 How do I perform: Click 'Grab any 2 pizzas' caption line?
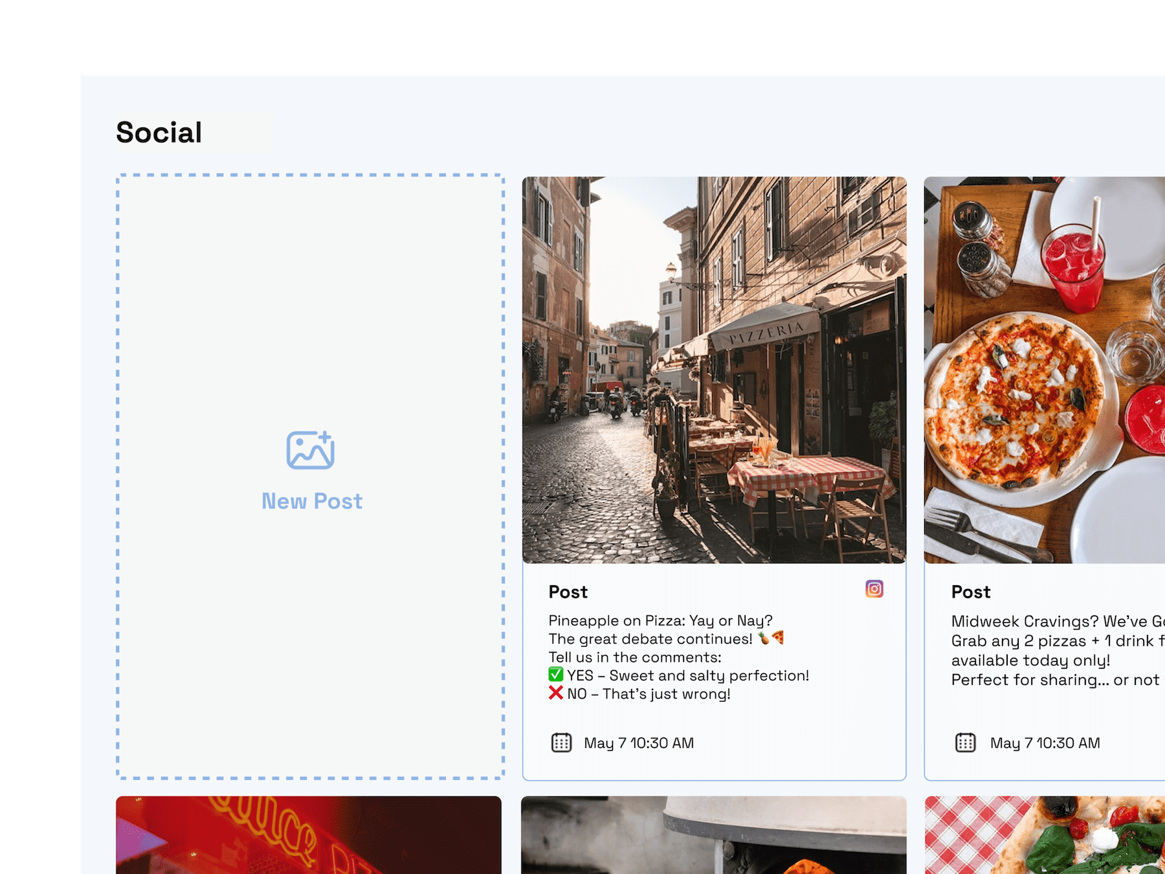(x=1058, y=641)
